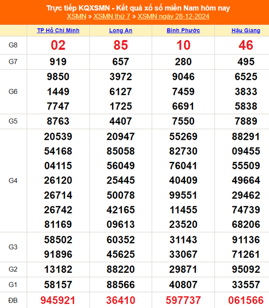Select Long An special prize 36410
Screen dimensions: 269x308
point(121,300)
